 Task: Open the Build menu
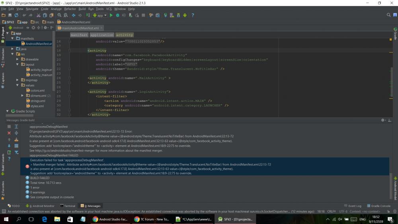(82, 9)
